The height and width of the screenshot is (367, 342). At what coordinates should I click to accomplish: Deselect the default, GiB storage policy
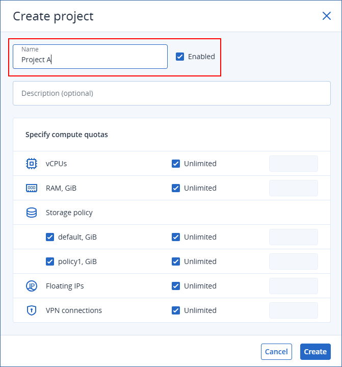[50, 237]
